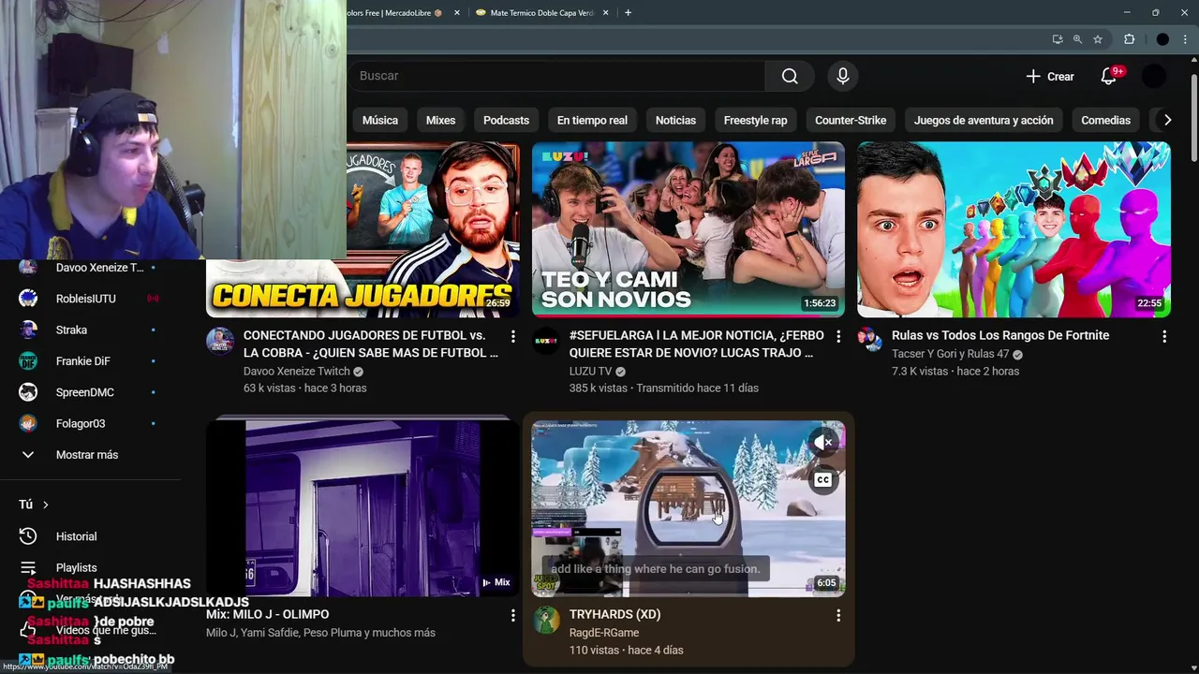Click the search magnifier button
This screenshot has height=674, width=1199.
pyautogui.click(x=790, y=76)
